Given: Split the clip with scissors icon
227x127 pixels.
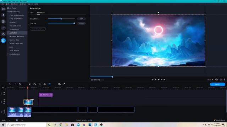Looking at the screenshot, I should [x=29, y=84].
